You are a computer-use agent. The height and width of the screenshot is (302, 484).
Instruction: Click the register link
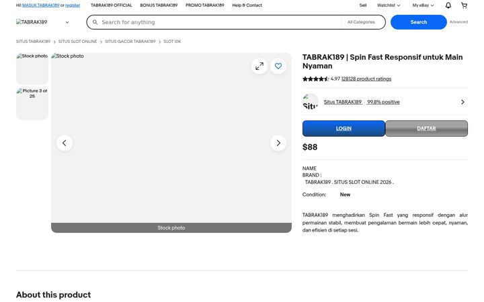coord(73,5)
